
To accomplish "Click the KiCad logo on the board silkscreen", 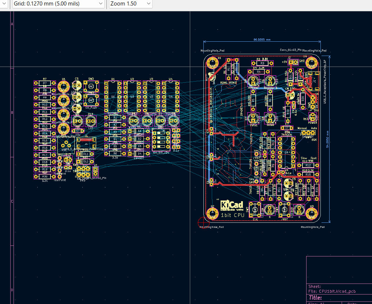I will [232, 206].
